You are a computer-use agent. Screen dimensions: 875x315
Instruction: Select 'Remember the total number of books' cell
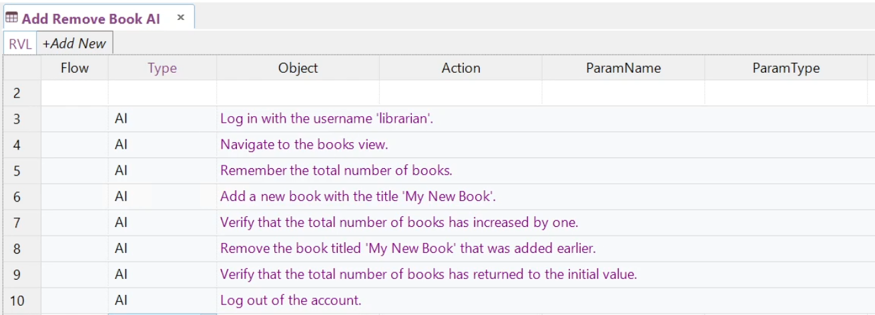point(336,171)
